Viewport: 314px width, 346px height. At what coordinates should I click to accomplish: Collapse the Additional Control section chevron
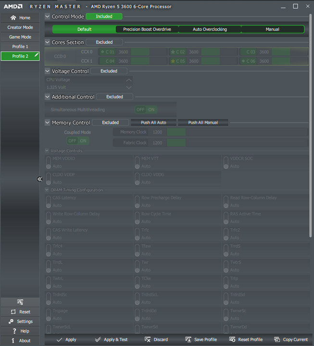pyautogui.click(x=47, y=97)
